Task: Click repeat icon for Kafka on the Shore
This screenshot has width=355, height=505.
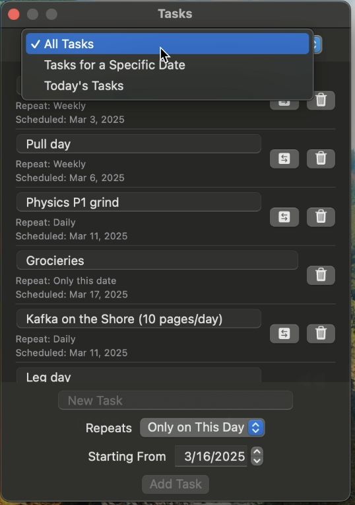Action: pos(284,333)
